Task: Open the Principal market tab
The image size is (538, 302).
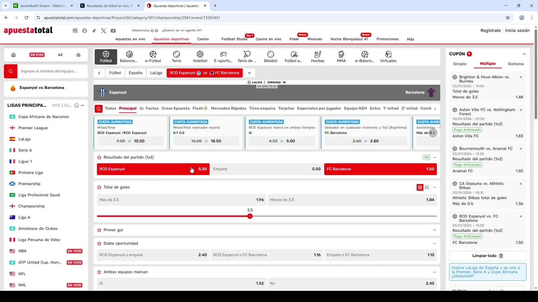Action: pyautogui.click(x=128, y=108)
